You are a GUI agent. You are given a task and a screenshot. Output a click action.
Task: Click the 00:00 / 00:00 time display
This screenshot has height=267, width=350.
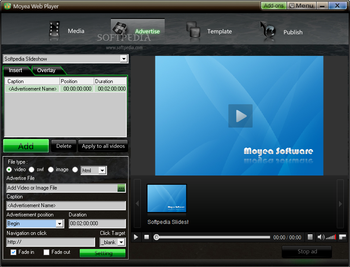(287, 238)
